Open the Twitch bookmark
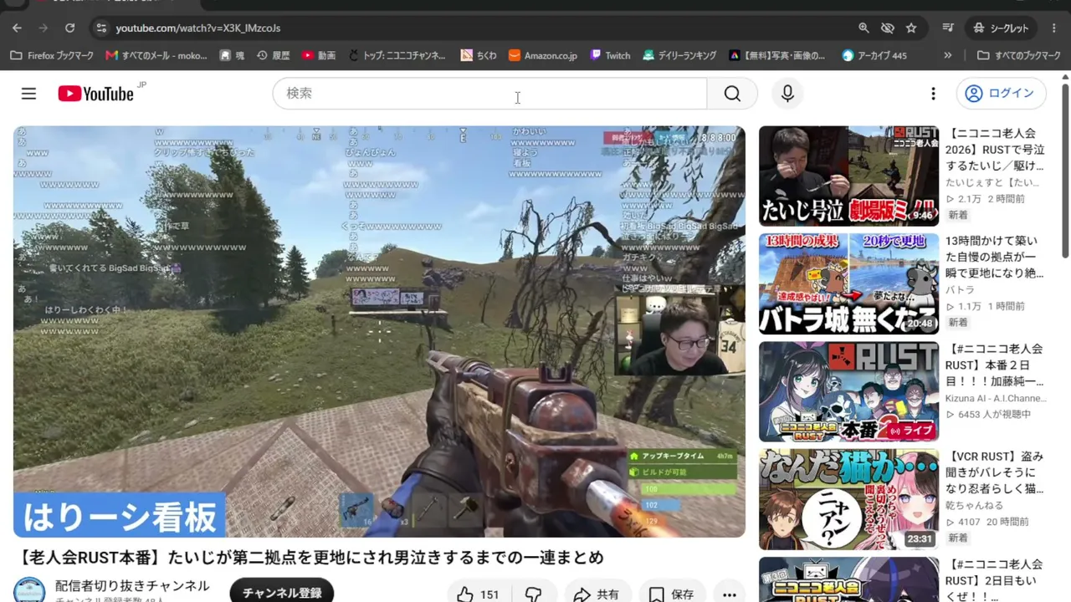Screen dimensions: 1071x602 pyautogui.click(x=610, y=55)
